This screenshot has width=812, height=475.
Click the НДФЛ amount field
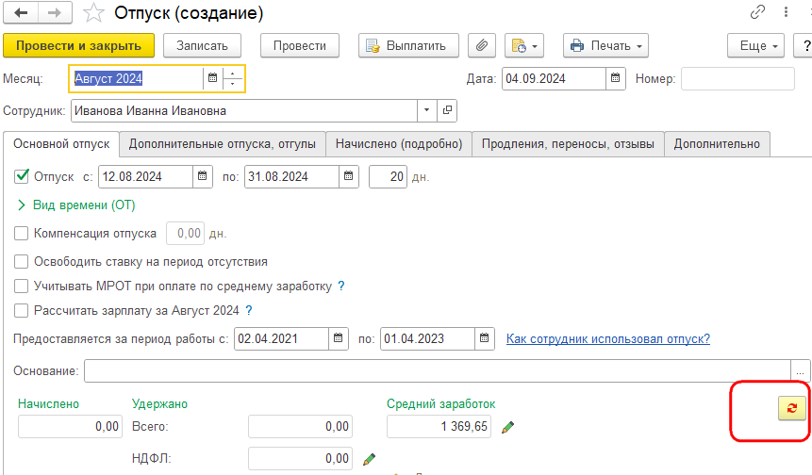pos(300,458)
